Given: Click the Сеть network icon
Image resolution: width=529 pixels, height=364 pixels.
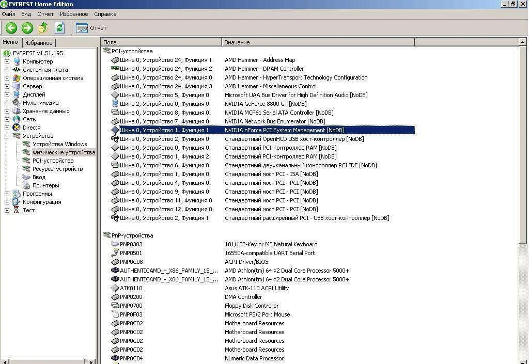Looking at the screenshot, I should [x=17, y=119].
